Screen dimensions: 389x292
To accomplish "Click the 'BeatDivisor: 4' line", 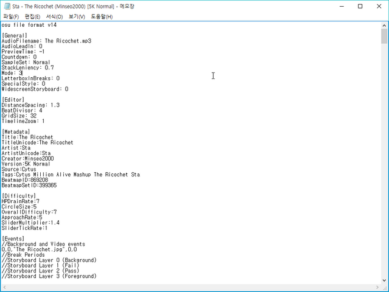I will 22,111.
